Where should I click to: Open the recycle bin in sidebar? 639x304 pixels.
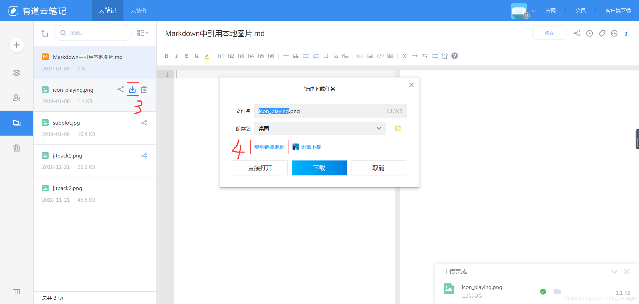coord(17,148)
